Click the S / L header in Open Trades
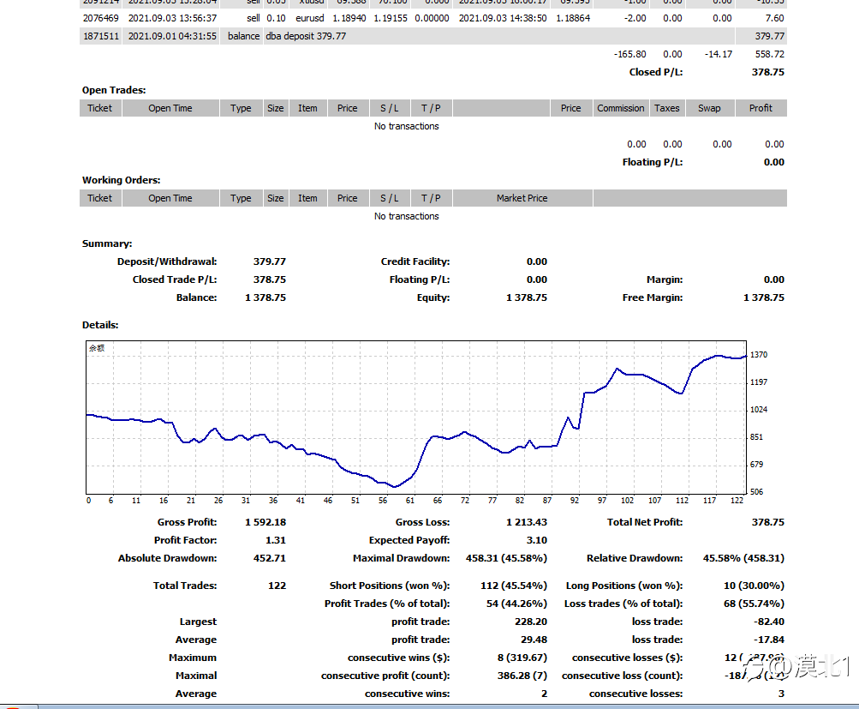Viewport: 859px width, 709px height. pyautogui.click(x=390, y=108)
